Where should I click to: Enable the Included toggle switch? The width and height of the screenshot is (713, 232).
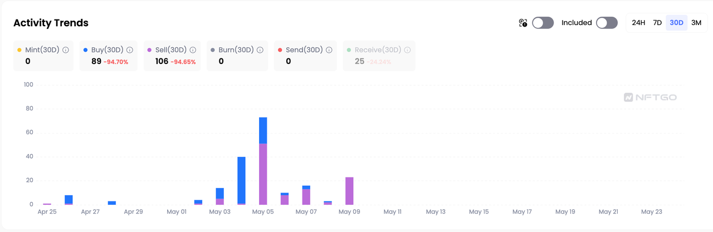tap(607, 23)
